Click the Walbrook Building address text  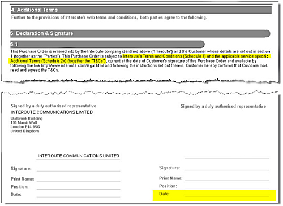coord(27,119)
